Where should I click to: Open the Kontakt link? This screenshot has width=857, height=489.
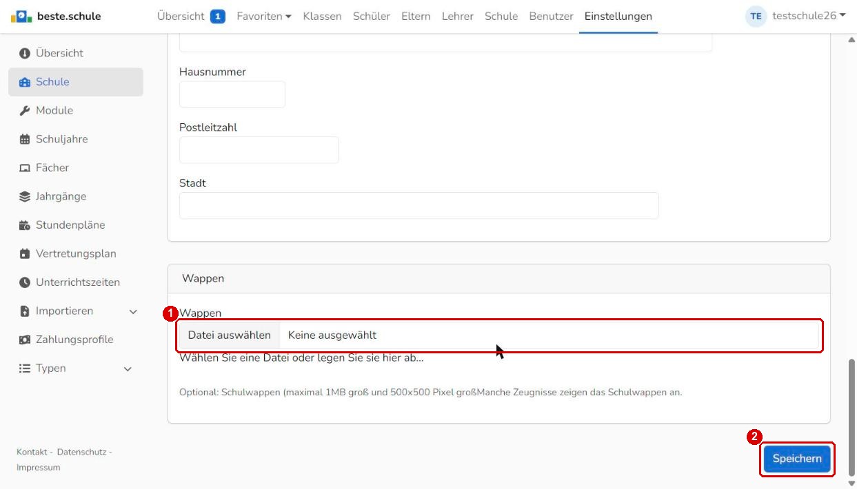pos(32,452)
